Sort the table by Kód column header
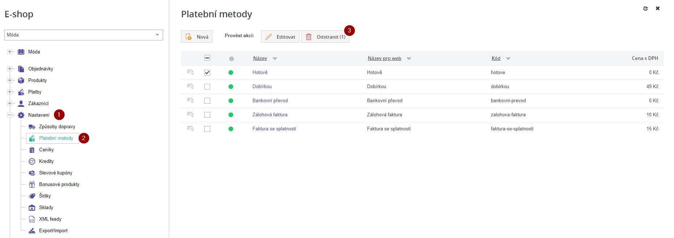This screenshot has height=238, width=674. (x=496, y=59)
